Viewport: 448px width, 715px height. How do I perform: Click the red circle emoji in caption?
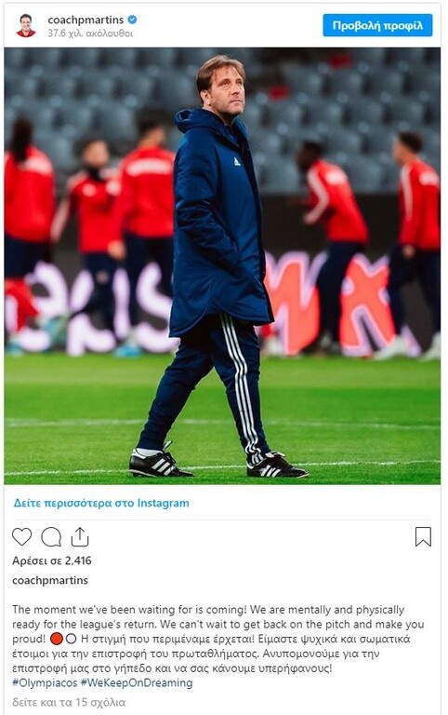tap(56, 639)
